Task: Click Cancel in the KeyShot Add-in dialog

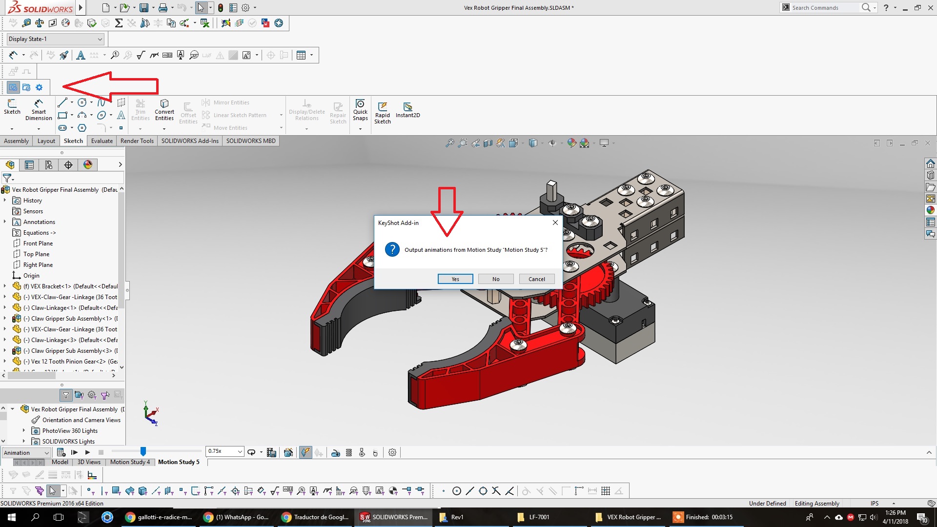Action: (536, 279)
